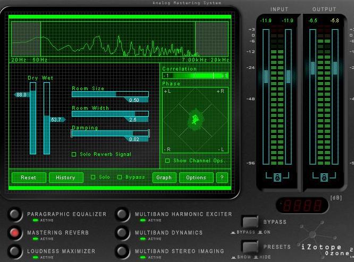The width and height of the screenshot is (354, 262).
Task: Click the output meter link icon
Action: [324, 178]
